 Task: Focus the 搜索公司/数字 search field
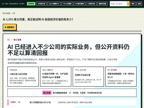coord(118,4)
